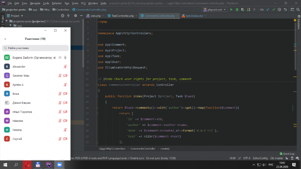
Task: Open Git branch master widget
Action: pyautogui.click(x=276, y=158)
